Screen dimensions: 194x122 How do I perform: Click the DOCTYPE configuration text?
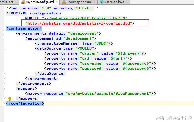pyautogui.click(x=33, y=13)
